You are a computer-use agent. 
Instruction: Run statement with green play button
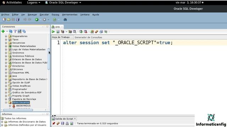click(x=53, y=32)
